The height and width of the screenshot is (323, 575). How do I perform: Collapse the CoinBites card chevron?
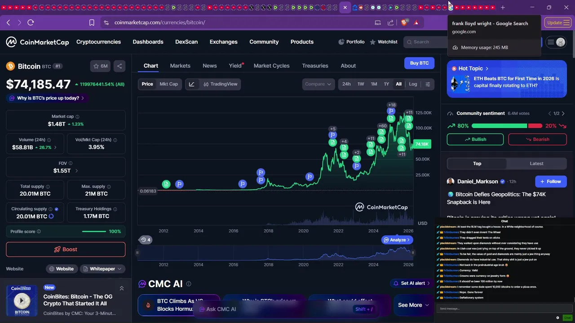(121, 288)
